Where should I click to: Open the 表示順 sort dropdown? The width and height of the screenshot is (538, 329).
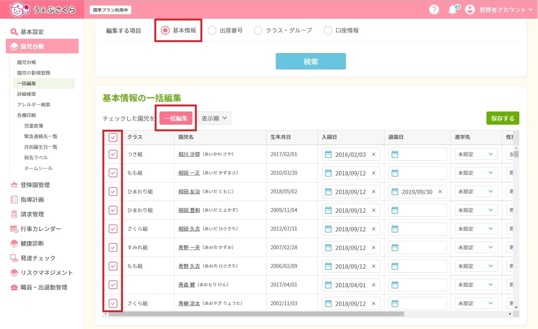click(214, 118)
